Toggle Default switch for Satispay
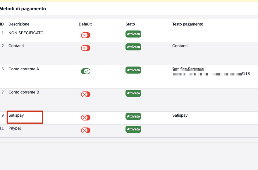Image resolution: width=258 pixels, height=170 pixels. (85, 118)
